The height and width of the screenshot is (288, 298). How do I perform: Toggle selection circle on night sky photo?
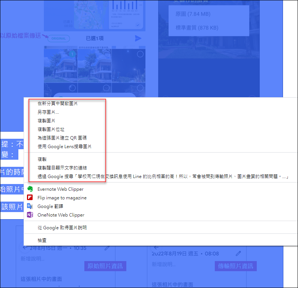pos(140,54)
